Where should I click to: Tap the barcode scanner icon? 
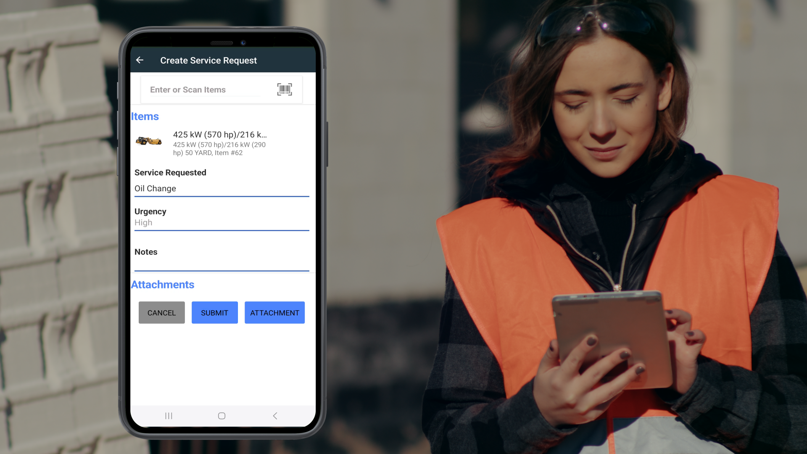coord(284,89)
